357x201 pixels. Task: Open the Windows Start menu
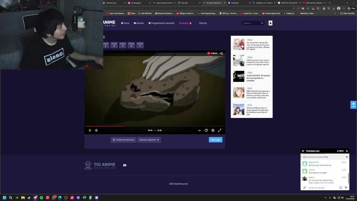4,198
